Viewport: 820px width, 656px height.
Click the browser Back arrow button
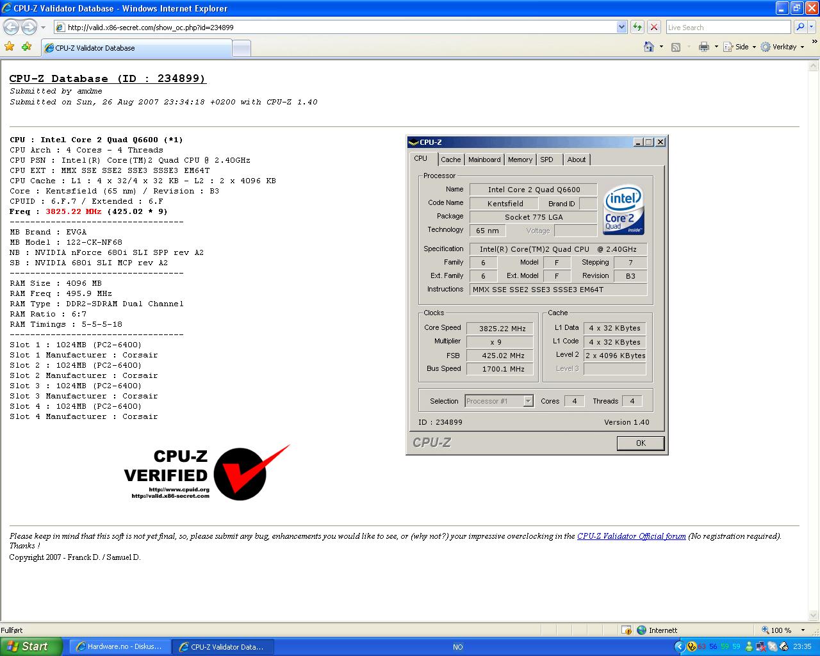pyautogui.click(x=12, y=27)
